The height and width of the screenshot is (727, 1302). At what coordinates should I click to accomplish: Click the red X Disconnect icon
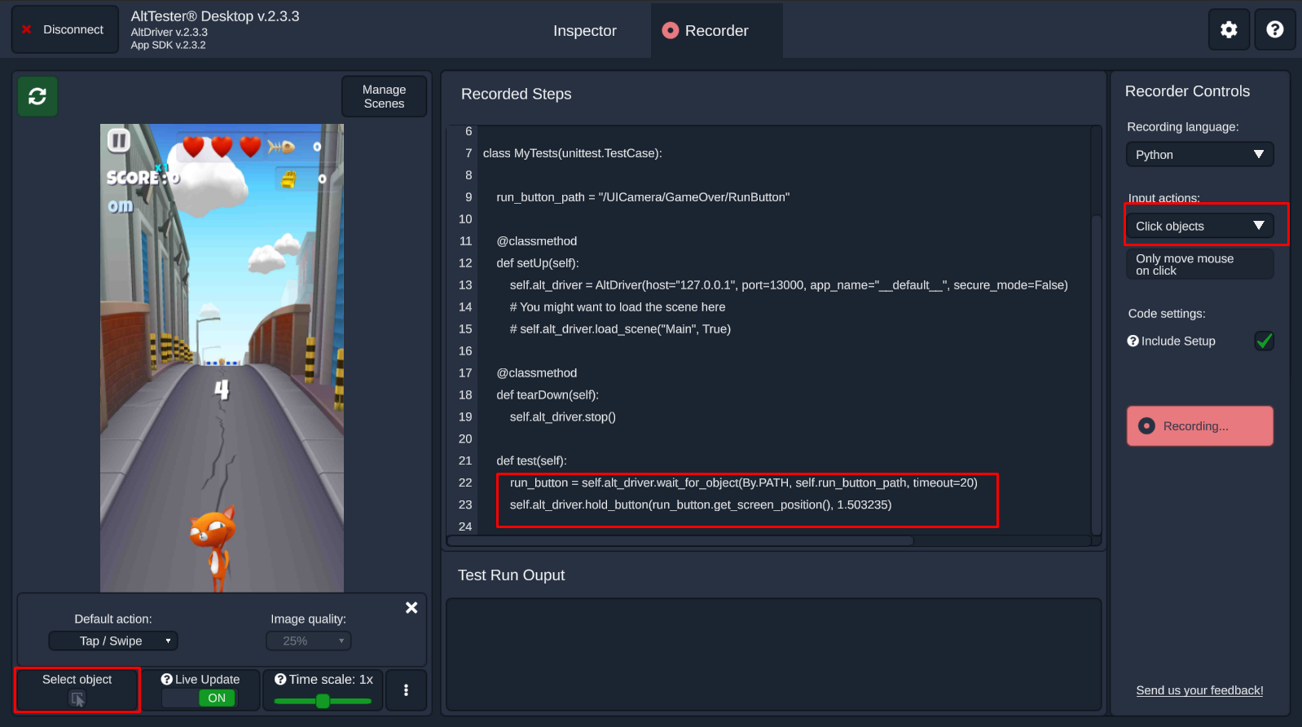pos(26,30)
